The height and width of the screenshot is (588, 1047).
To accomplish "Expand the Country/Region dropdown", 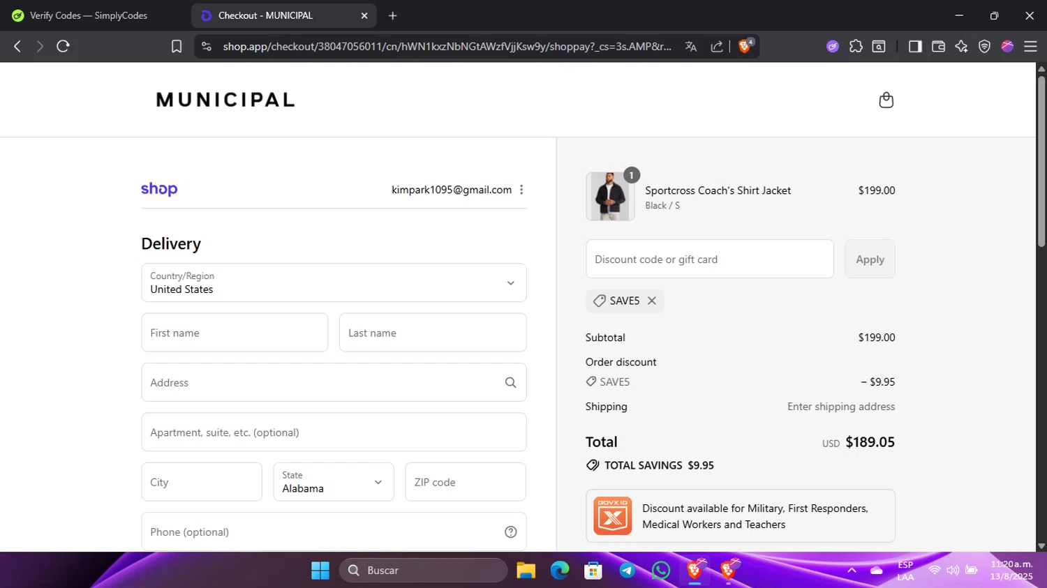I will click(x=334, y=282).
